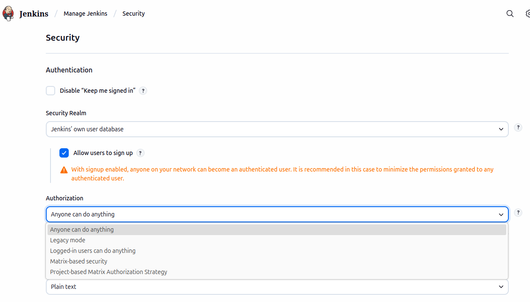Select Matrix-based security option
The width and height of the screenshot is (530, 302).
pyautogui.click(x=79, y=261)
